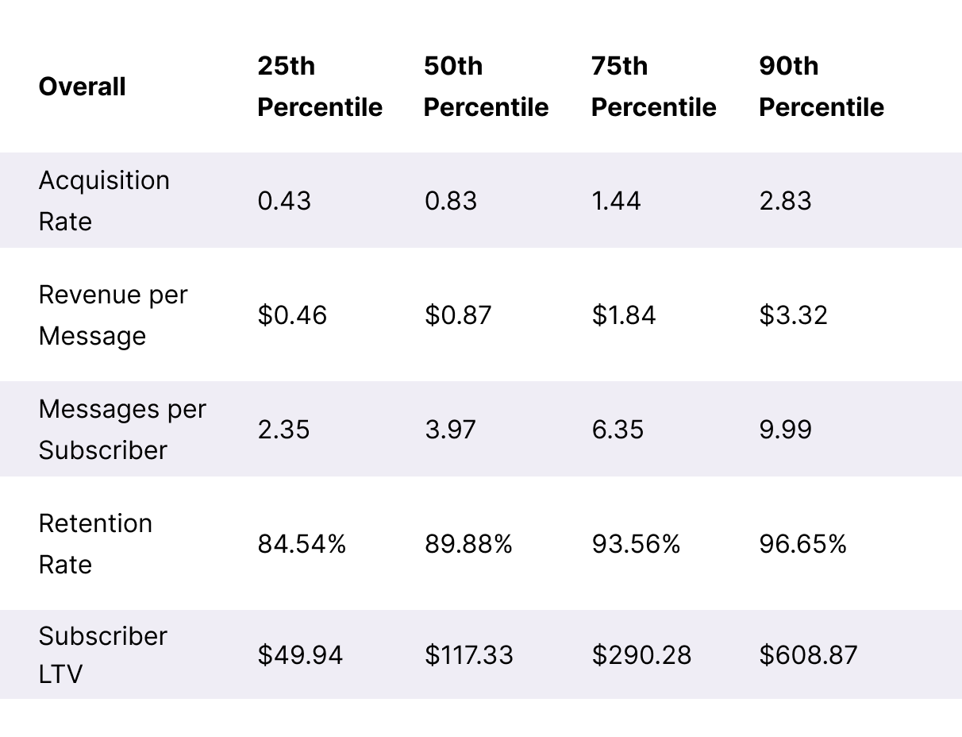Click the $49.94 subscriber LTV cell
962x737 pixels.
[x=300, y=655]
